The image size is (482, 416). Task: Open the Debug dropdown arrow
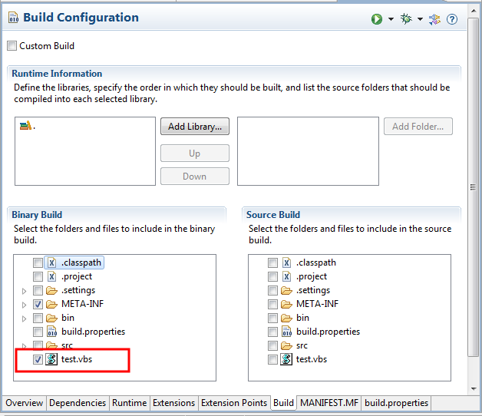click(421, 19)
